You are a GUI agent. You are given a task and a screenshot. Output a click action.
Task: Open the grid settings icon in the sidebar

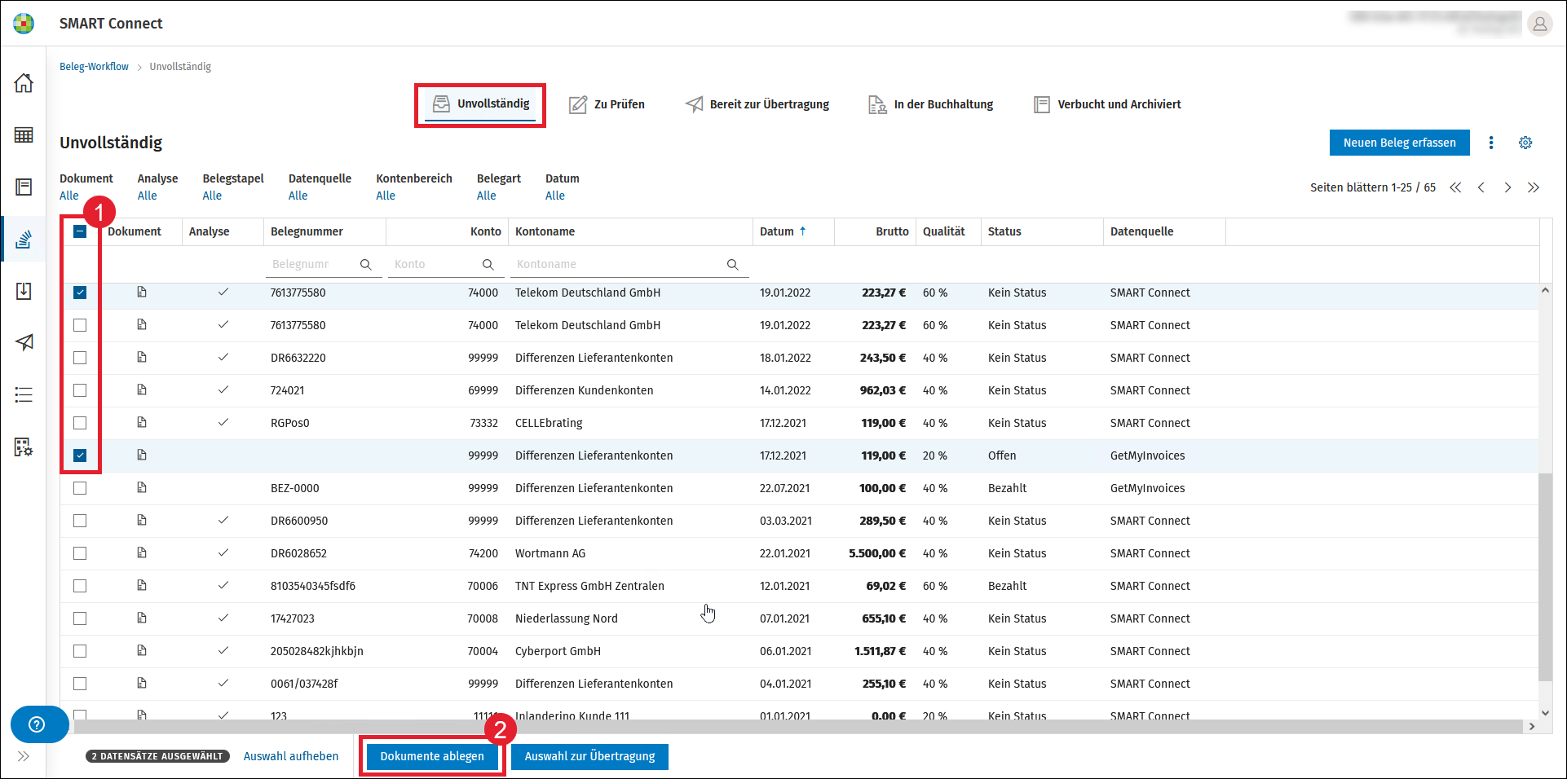click(x=24, y=447)
